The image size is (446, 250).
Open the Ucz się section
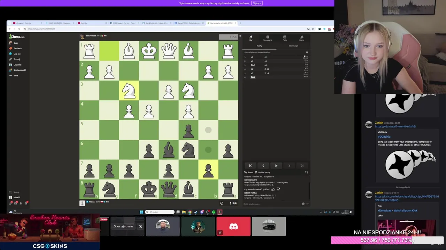coord(15,54)
